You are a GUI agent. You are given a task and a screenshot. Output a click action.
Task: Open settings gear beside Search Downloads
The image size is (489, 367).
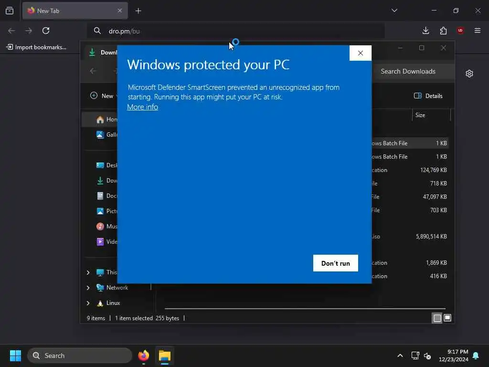click(469, 74)
